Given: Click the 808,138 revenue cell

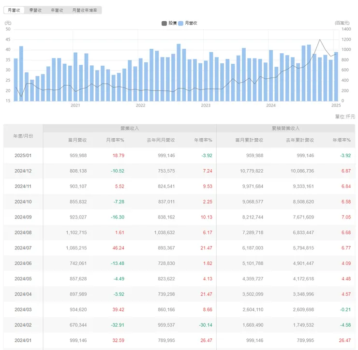Looking at the screenshot, I should click(x=78, y=171).
